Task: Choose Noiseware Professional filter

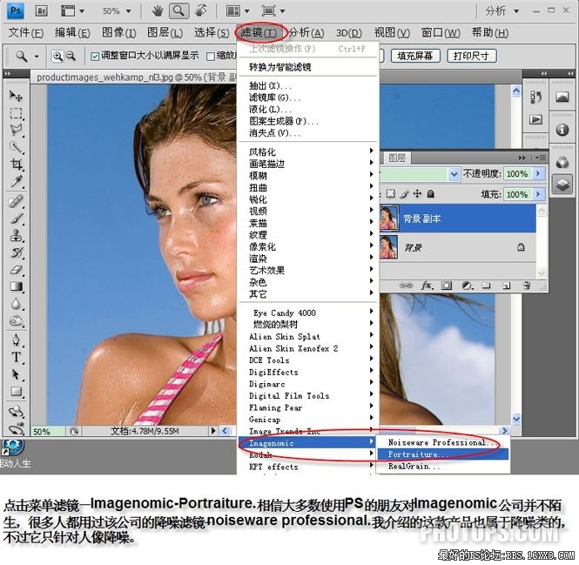Action: click(443, 442)
